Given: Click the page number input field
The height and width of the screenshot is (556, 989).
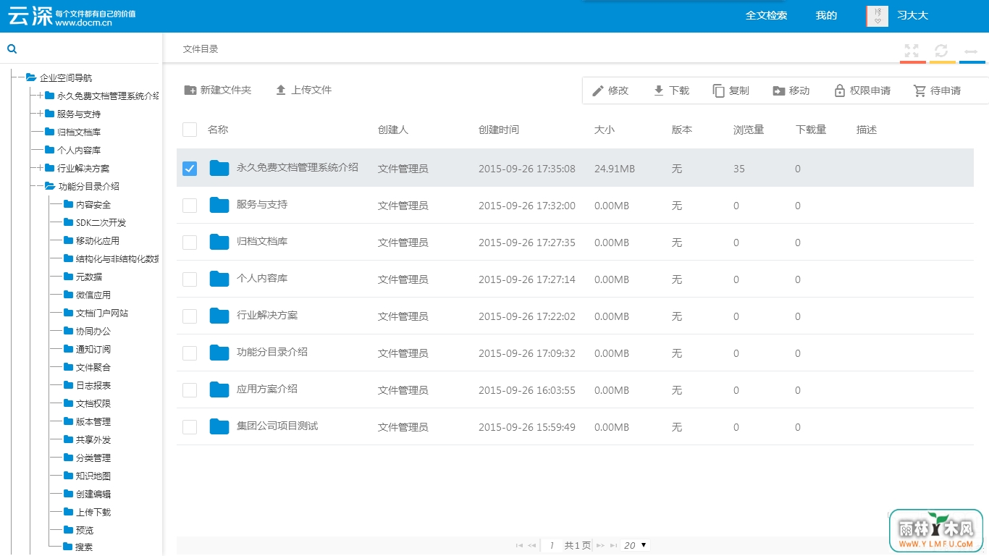Looking at the screenshot, I should coord(551,545).
